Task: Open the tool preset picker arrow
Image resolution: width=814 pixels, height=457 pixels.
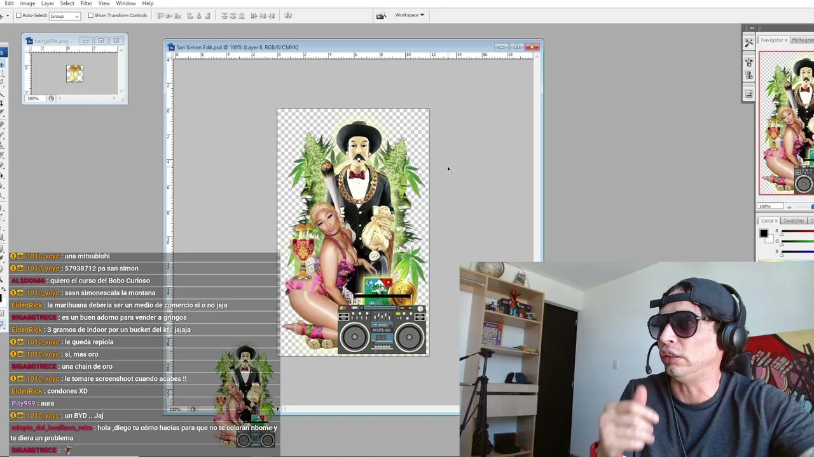Action: pos(8,15)
